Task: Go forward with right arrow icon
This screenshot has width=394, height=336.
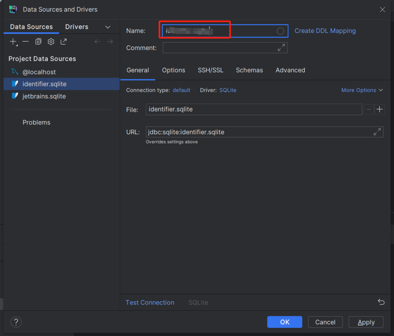Action: [110, 42]
